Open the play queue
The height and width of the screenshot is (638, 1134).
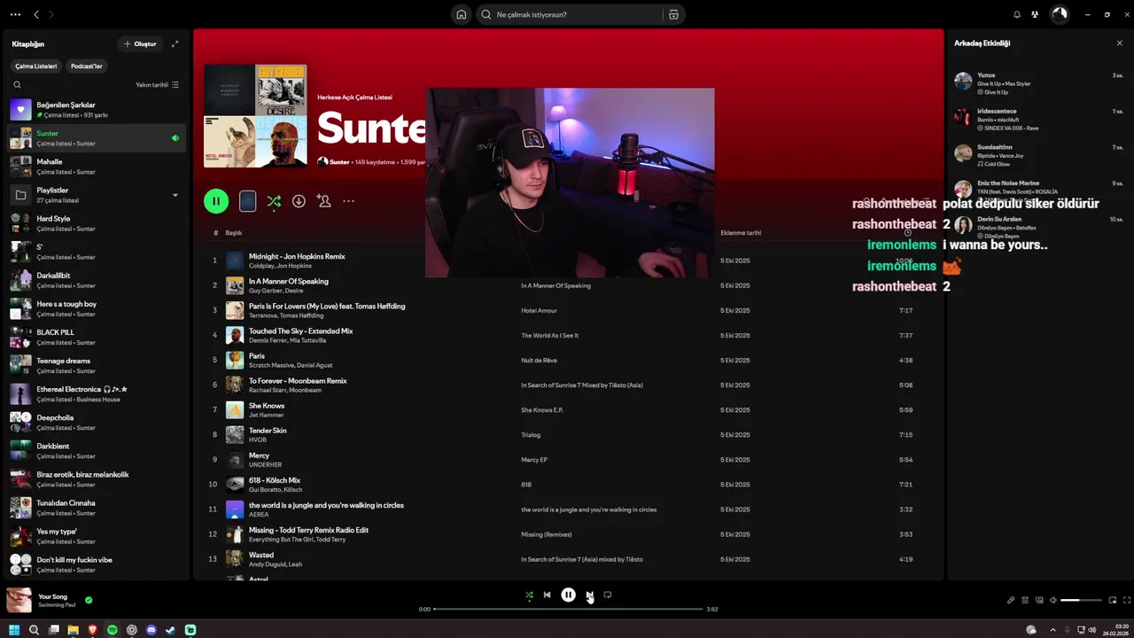[1025, 600]
